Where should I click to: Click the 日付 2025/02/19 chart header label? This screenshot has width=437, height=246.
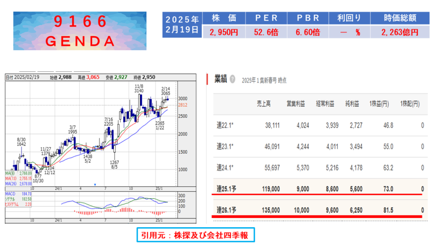pos(23,77)
